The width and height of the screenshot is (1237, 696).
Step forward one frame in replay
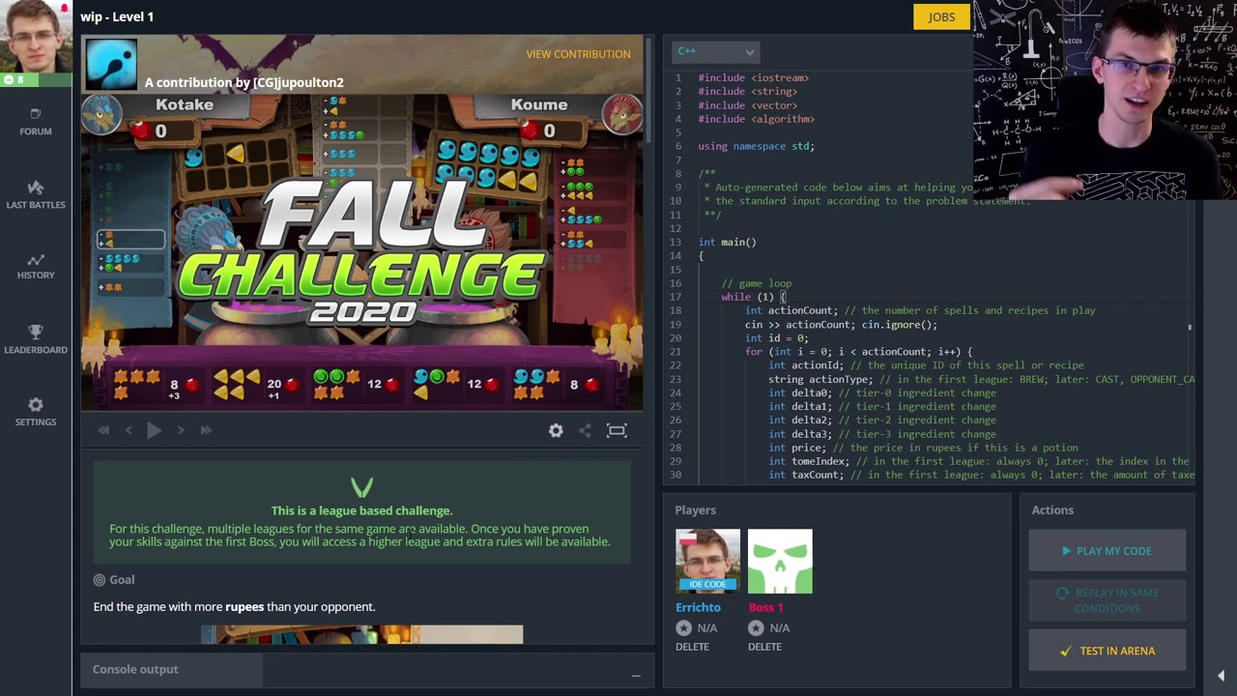(x=180, y=430)
